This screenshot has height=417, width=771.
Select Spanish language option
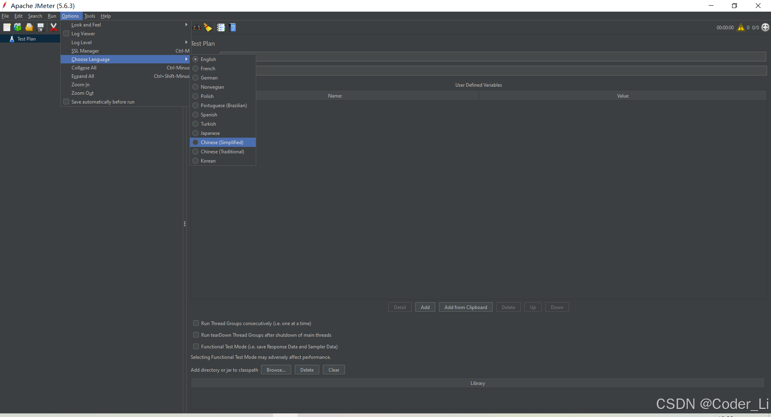(x=223, y=115)
